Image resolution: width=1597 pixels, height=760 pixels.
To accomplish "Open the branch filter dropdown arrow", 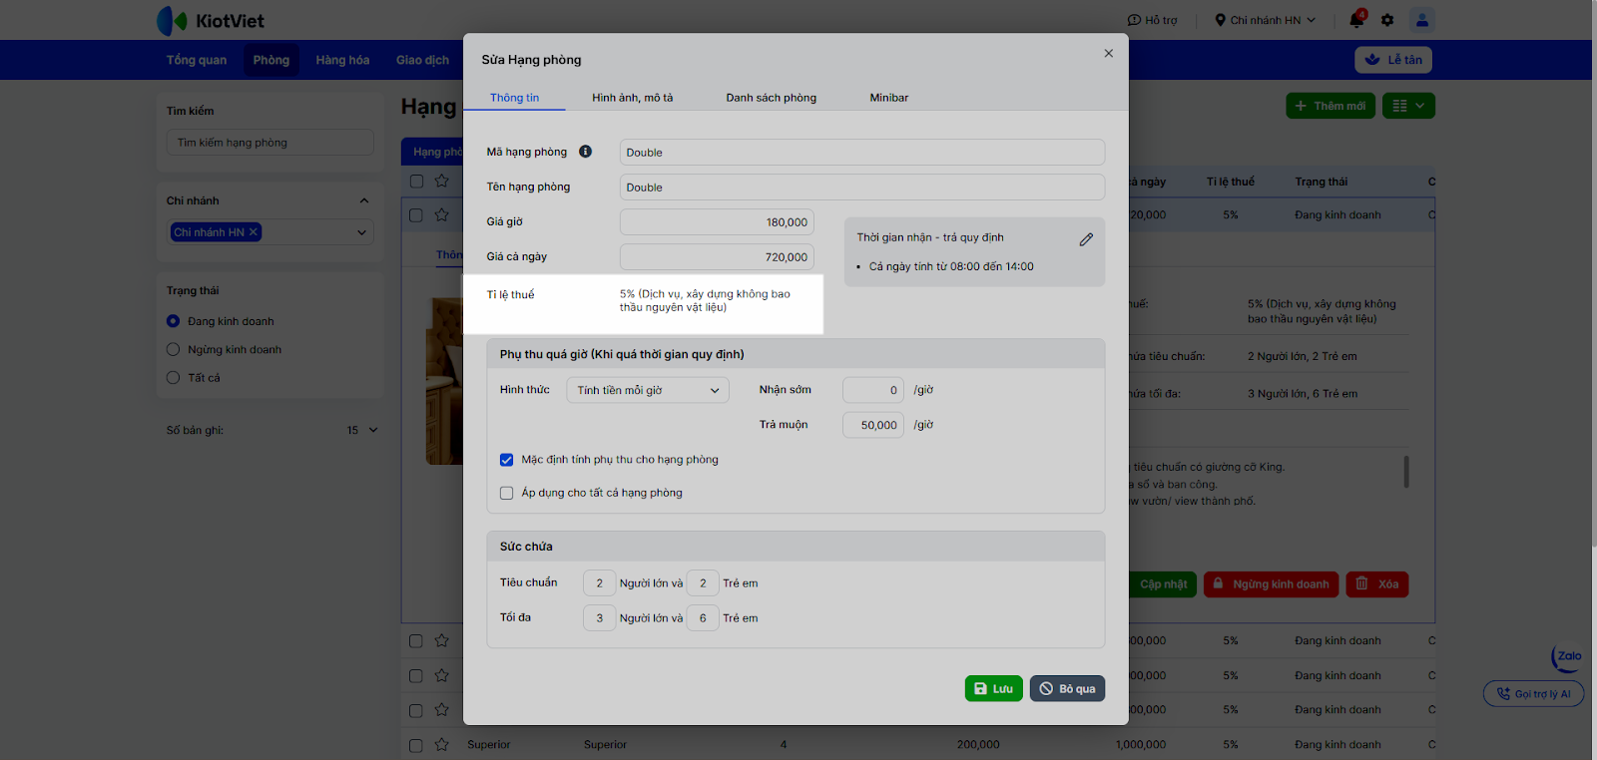I will click(x=361, y=232).
